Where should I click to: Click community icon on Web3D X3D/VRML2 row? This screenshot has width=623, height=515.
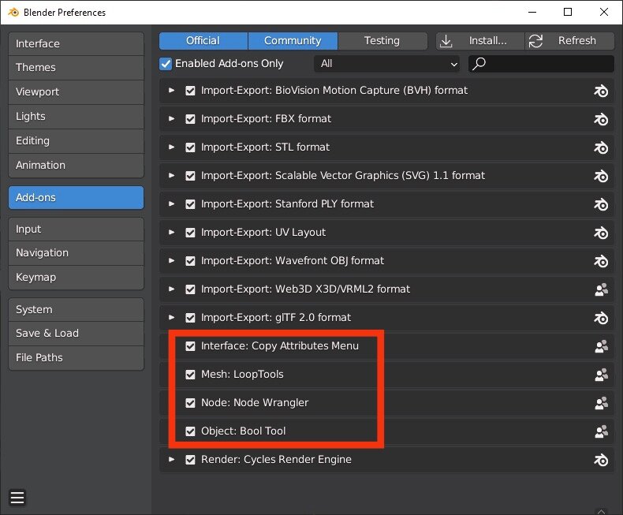tap(601, 289)
